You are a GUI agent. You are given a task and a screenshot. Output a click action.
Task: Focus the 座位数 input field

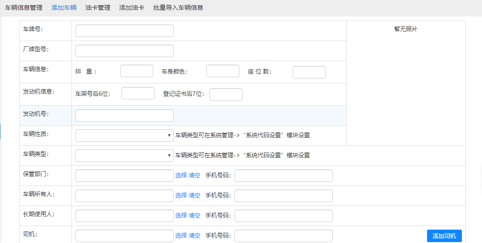(309, 72)
